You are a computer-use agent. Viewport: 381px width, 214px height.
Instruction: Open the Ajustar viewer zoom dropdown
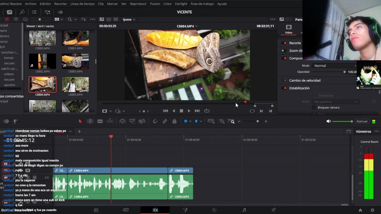129,19
